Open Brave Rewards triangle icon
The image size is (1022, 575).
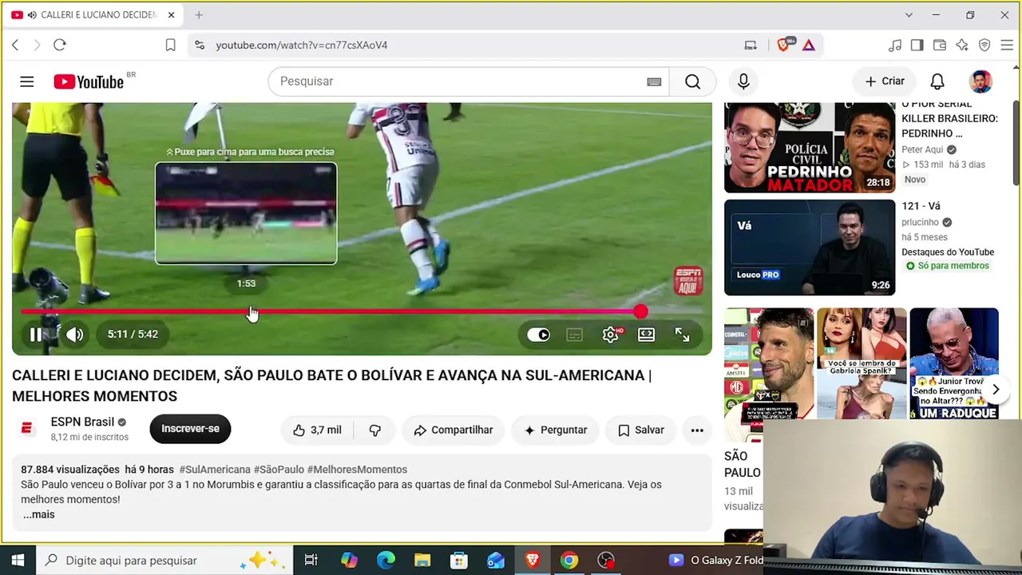pyautogui.click(x=809, y=46)
